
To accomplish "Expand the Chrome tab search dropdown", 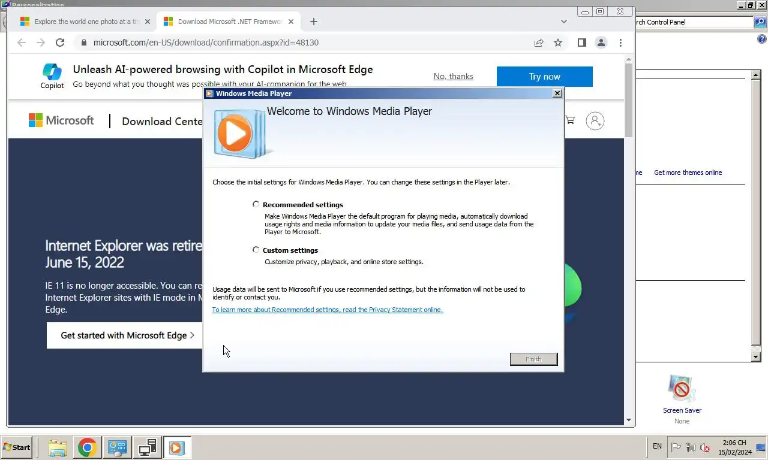I will point(563,22).
